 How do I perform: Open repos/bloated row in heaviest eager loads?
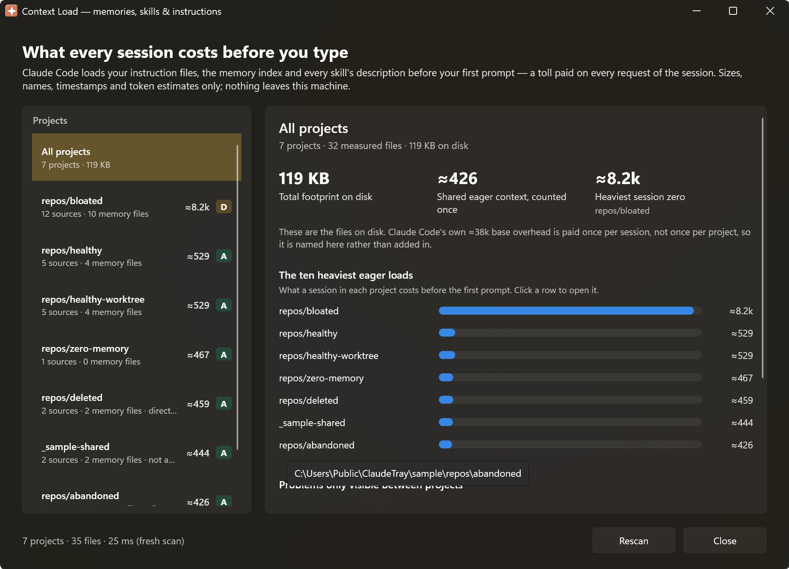pyautogui.click(x=516, y=311)
